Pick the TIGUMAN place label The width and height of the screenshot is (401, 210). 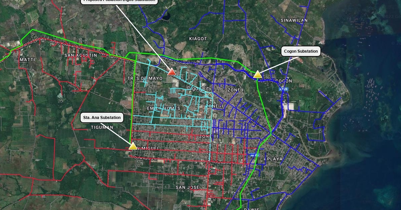pos(102,127)
